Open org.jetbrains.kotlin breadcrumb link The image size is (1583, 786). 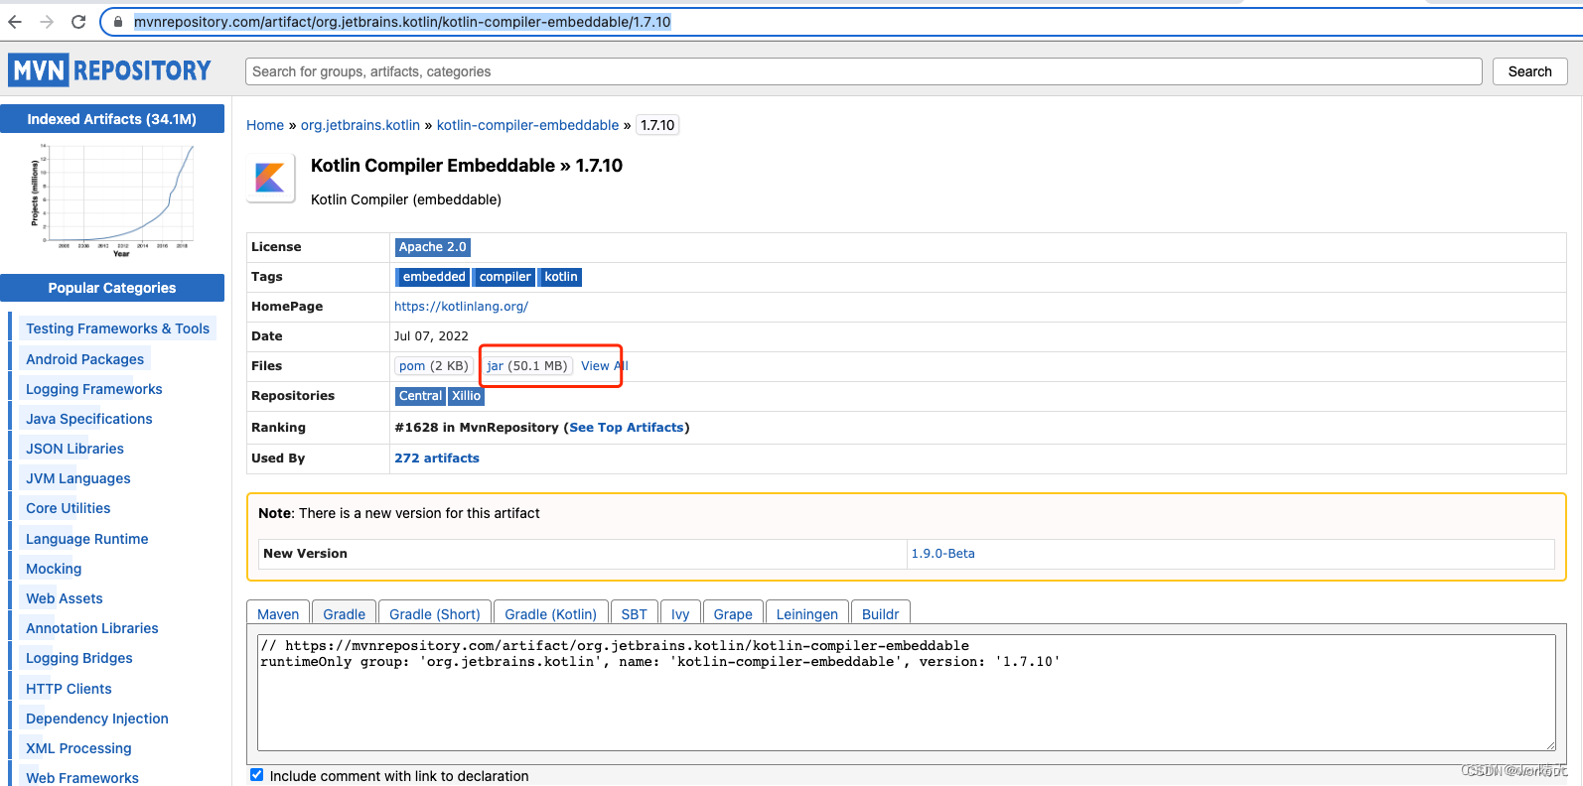click(x=360, y=125)
